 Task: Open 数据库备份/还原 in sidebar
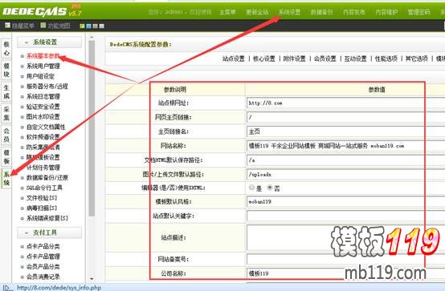coord(47,178)
